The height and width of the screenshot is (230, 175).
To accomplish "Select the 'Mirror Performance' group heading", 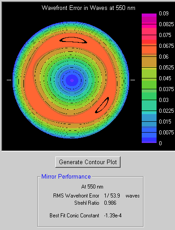I will tap(66, 176).
